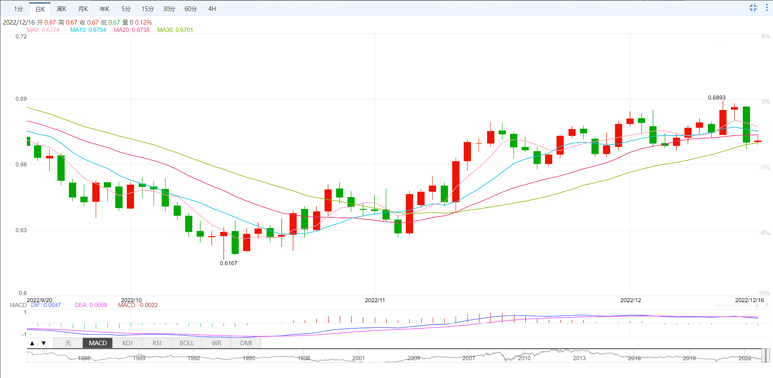The height and width of the screenshot is (378, 773).
Task: Switch the indicator to DMI
Action: (246, 343)
